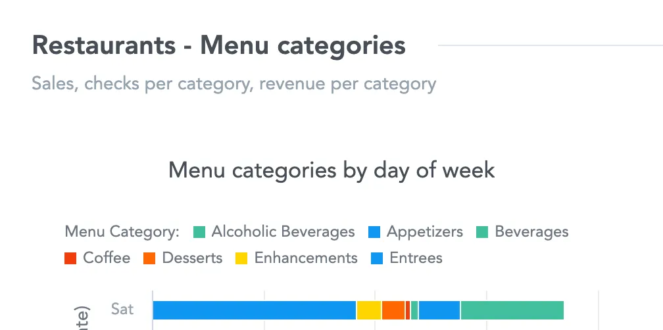Toggle the Beverages legend label
663x330 pixels.
click(x=531, y=232)
